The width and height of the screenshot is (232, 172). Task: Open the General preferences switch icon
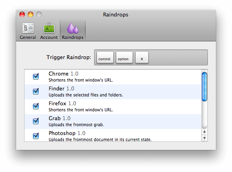(x=28, y=28)
